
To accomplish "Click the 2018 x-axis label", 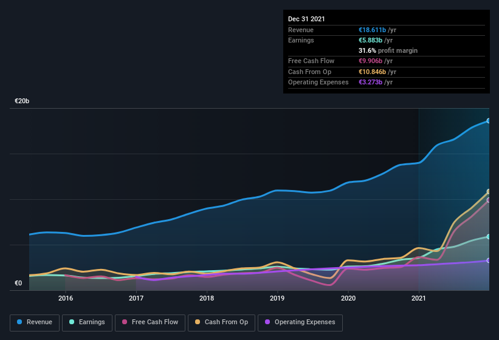I will pyautogui.click(x=207, y=298).
